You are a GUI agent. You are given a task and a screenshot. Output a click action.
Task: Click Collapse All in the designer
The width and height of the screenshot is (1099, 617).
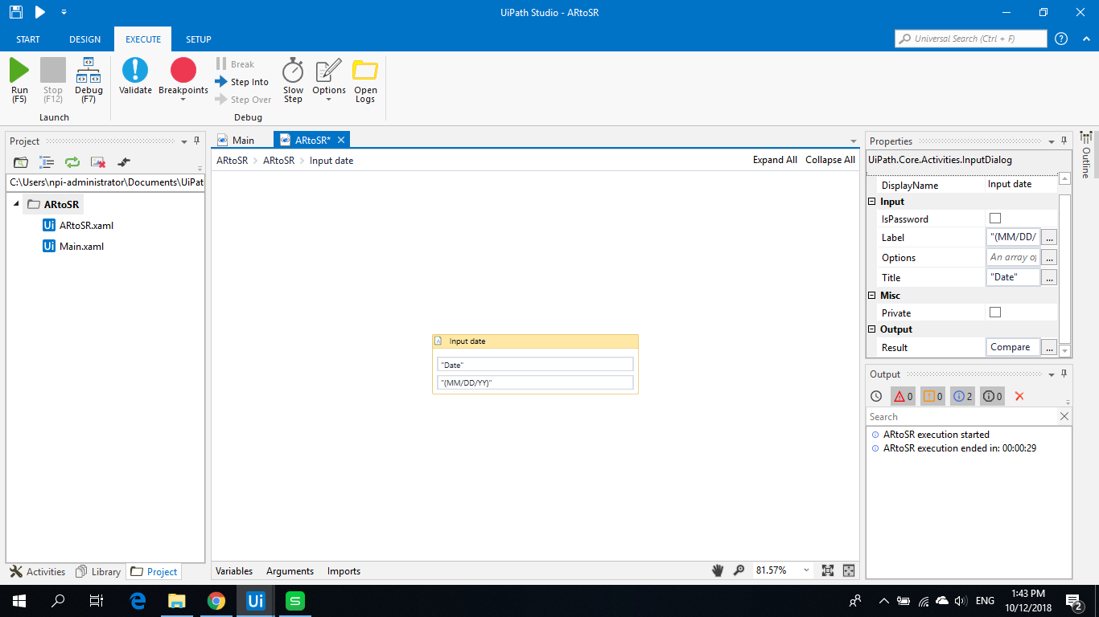pyautogui.click(x=830, y=160)
